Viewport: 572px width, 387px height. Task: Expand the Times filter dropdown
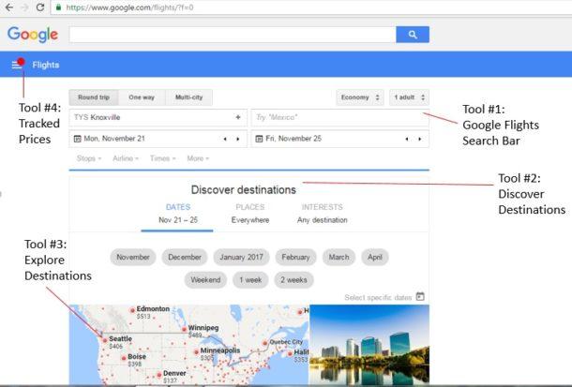click(x=163, y=158)
